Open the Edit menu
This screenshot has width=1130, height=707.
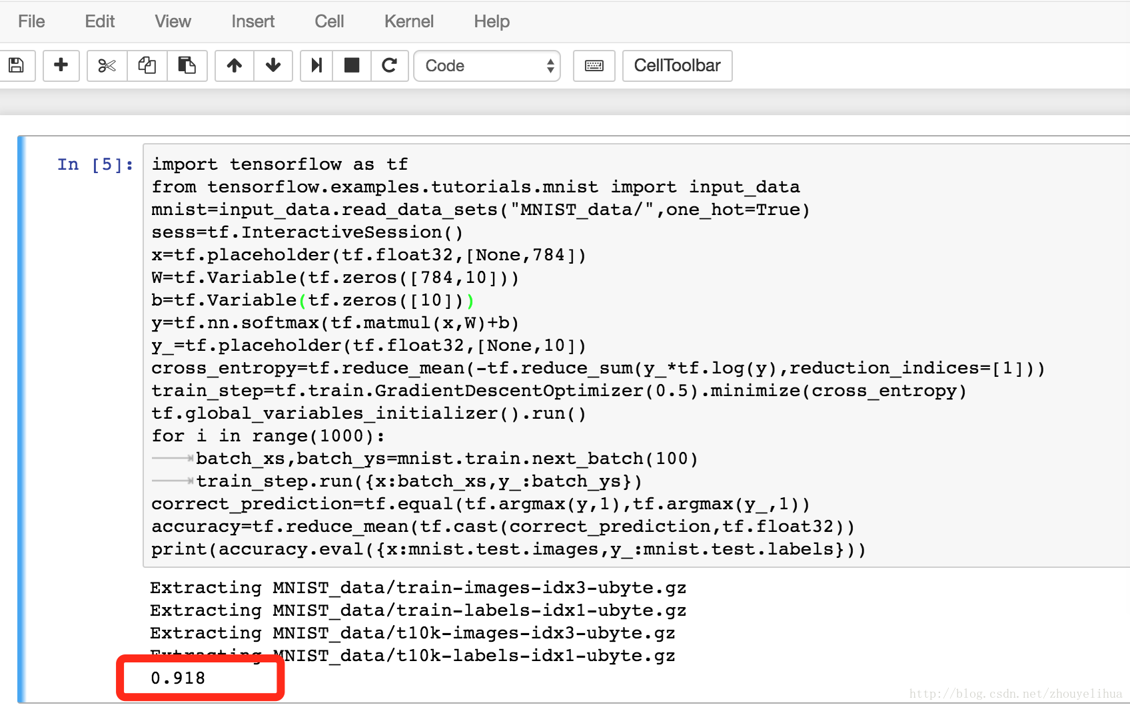(100, 21)
